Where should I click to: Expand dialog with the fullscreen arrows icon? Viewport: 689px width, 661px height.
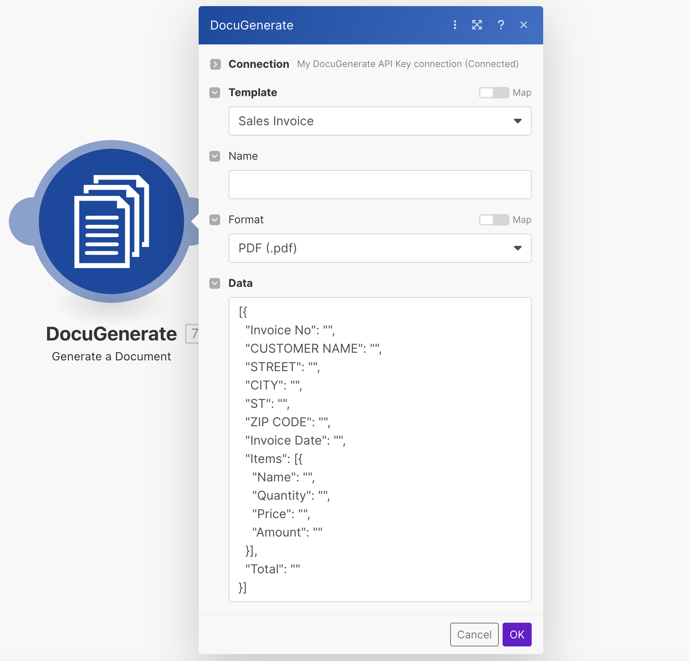point(477,25)
